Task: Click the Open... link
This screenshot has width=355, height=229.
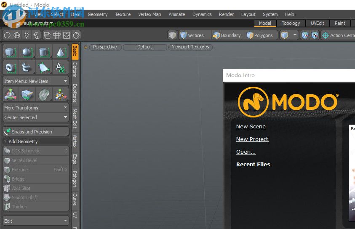Action: coord(246,152)
